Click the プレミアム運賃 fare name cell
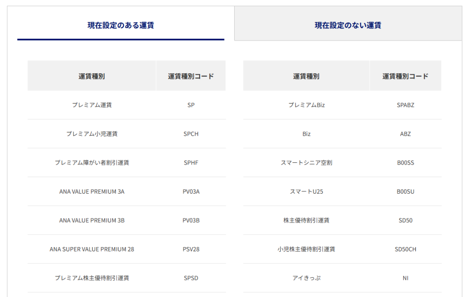This screenshot has width=473, height=297. (x=92, y=105)
